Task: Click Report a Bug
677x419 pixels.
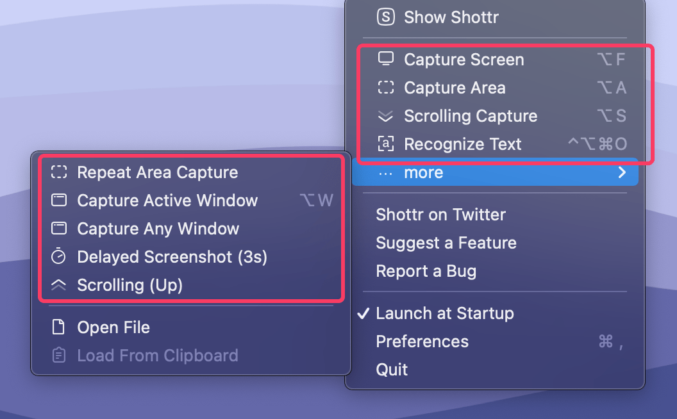Action: 426,271
